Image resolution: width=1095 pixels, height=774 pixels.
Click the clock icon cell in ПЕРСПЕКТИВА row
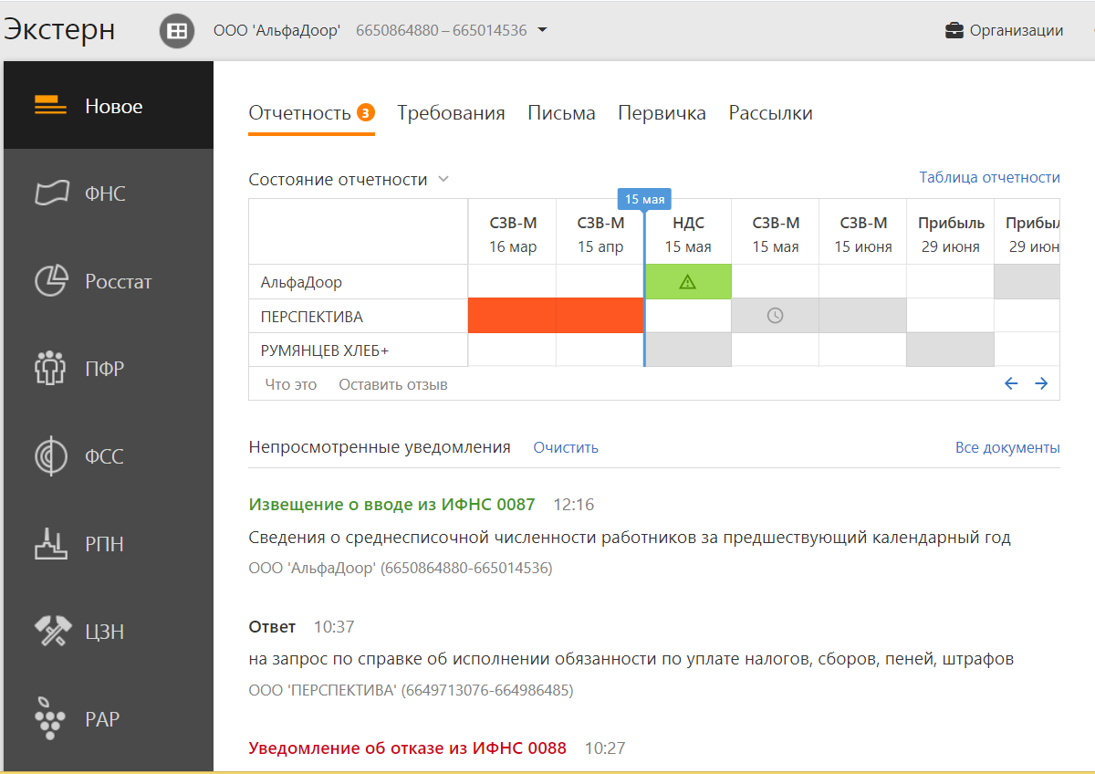tap(775, 316)
